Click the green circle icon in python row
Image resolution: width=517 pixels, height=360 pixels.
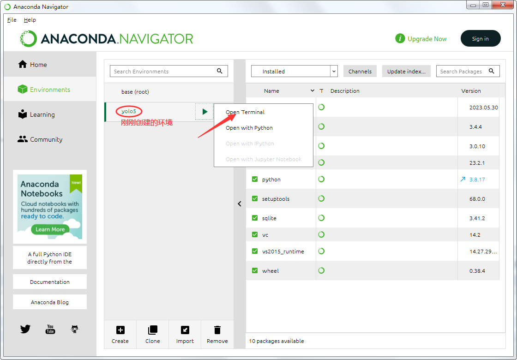click(x=321, y=179)
